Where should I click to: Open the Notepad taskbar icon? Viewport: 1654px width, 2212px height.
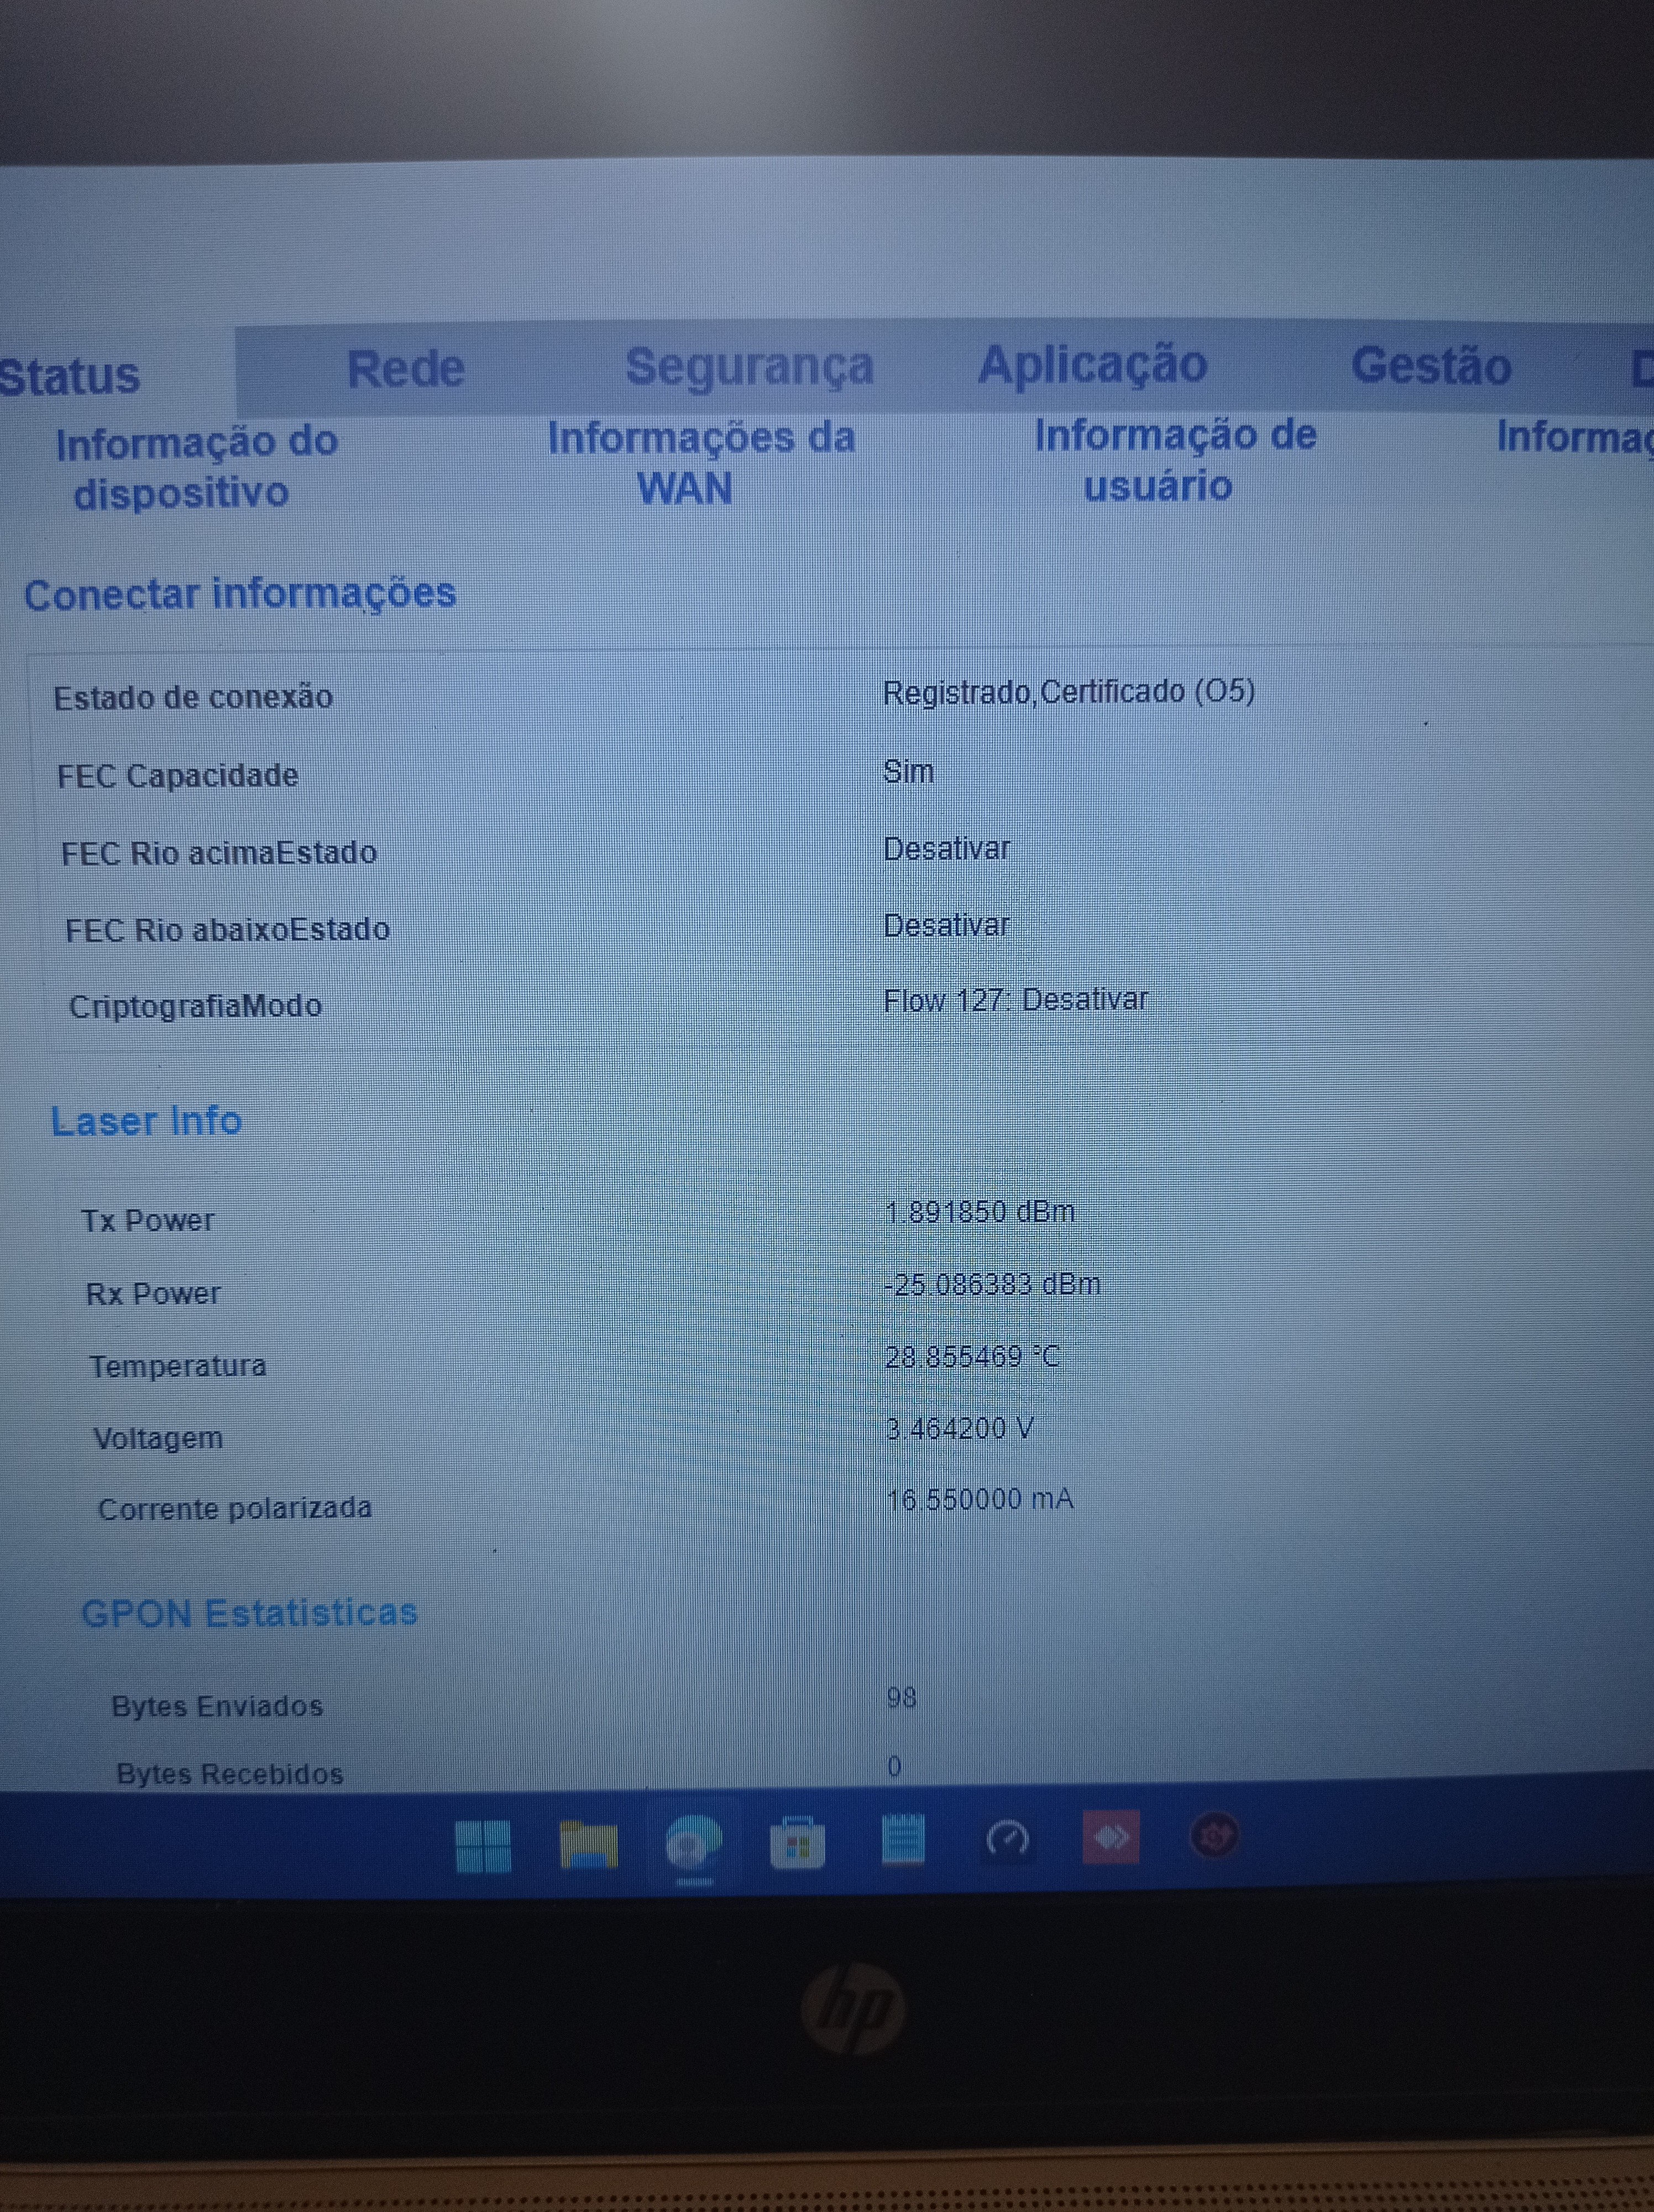coord(902,1839)
